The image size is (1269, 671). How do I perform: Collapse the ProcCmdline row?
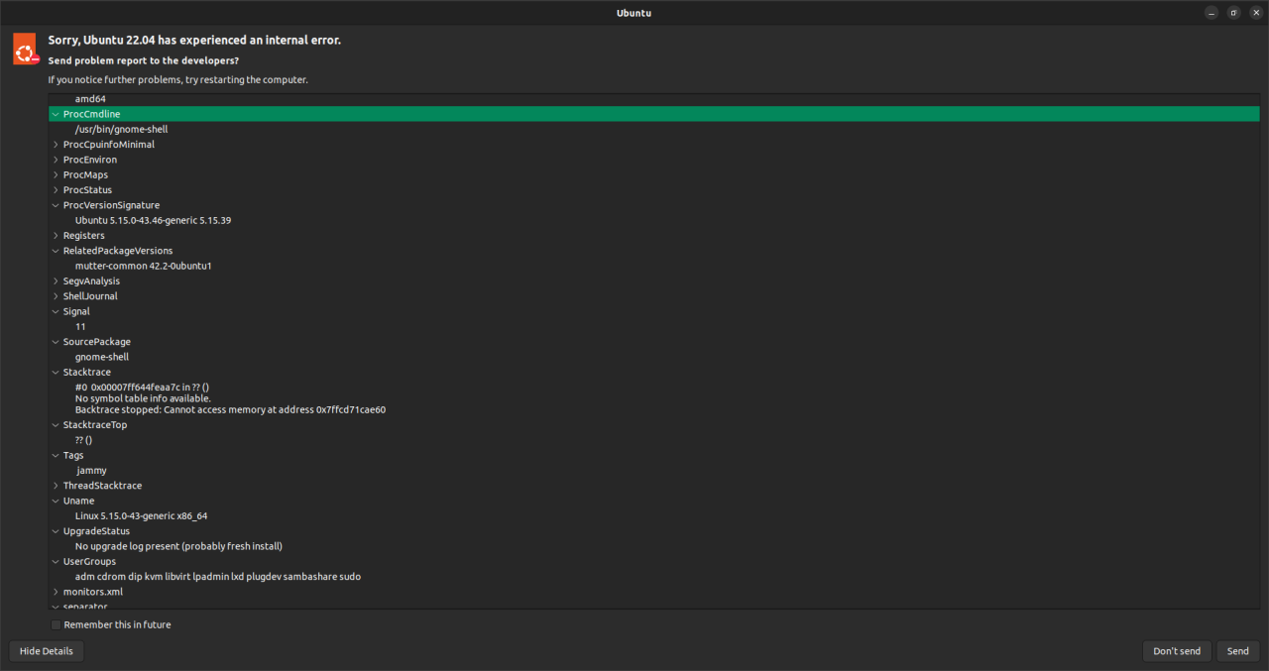[x=56, y=114]
